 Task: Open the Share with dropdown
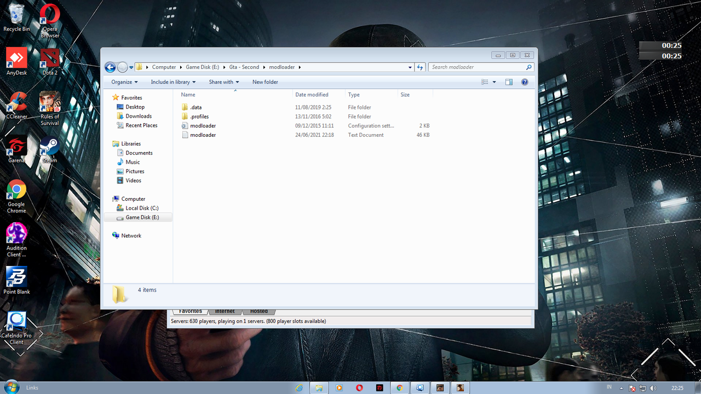coord(223,82)
